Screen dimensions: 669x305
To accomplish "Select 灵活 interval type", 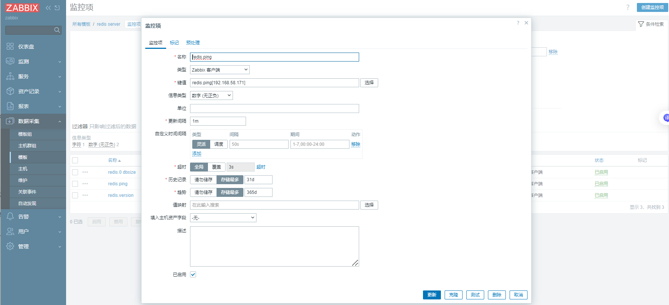I will 201,144.
